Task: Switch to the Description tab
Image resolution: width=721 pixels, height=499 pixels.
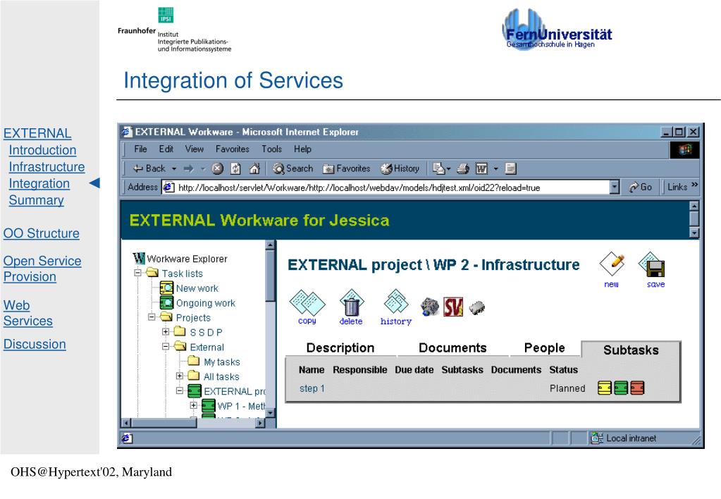Action: point(340,347)
